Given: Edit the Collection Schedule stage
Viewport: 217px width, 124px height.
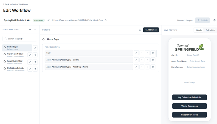Looking at the screenshot, I should pos(30,69).
